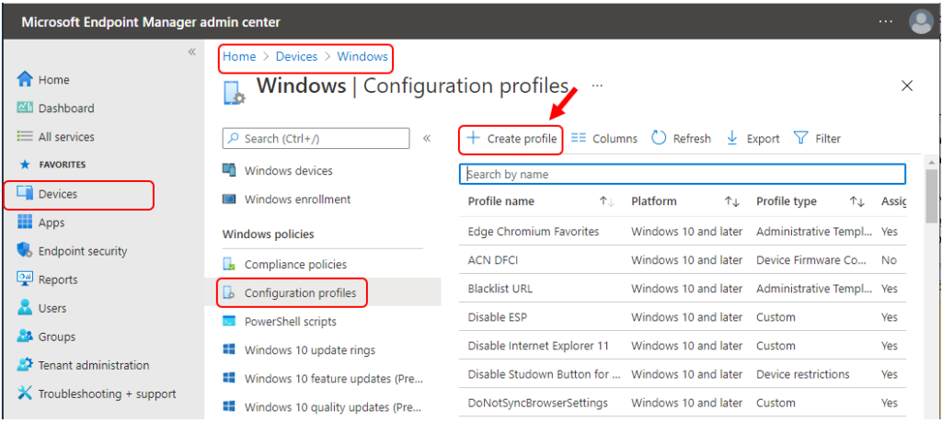This screenshot has height=422, width=942.
Task: Open Windows devices menu item
Action: 288,170
